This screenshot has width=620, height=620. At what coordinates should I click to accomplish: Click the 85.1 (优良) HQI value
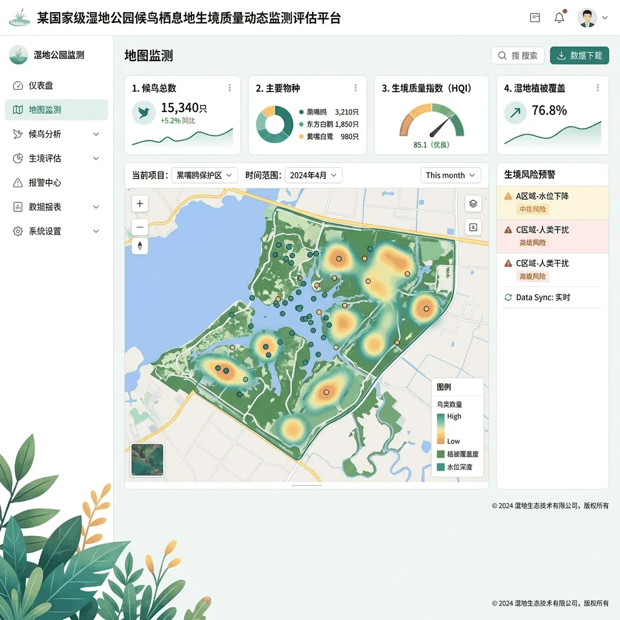tap(431, 145)
